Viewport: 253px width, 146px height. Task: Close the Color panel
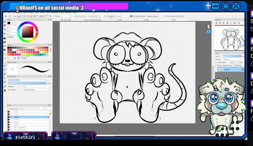(51, 20)
